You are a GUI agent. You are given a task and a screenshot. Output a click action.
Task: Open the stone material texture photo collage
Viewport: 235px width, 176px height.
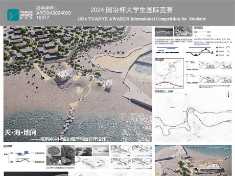tap(61, 155)
